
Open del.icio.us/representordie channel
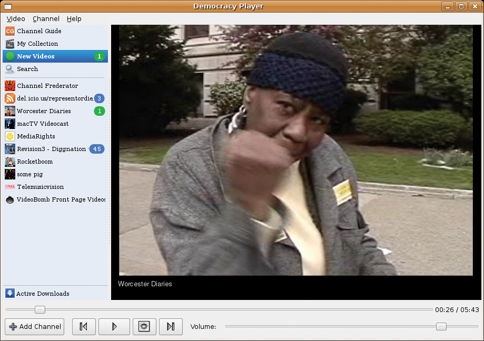[55, 98]
